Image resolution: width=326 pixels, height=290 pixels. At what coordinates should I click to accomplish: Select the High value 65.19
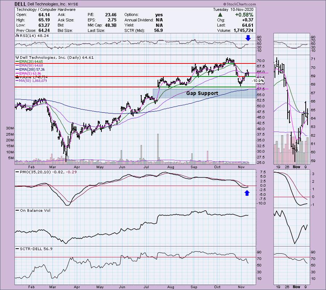tap(44, 20)
